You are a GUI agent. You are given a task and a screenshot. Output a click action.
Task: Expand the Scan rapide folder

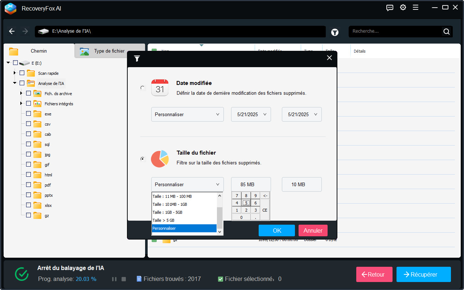(15, 73)
